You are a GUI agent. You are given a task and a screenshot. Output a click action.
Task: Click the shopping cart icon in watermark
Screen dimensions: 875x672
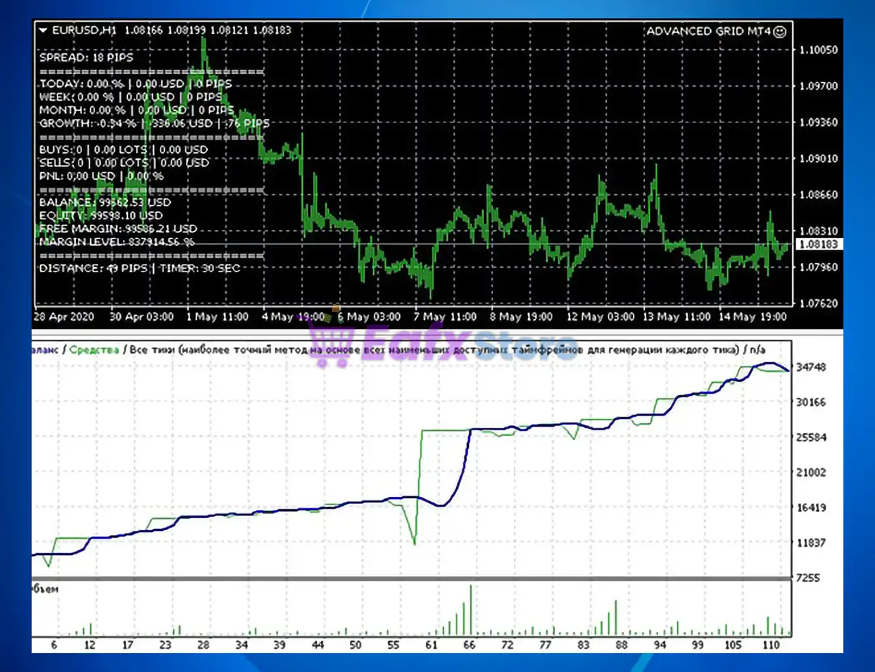point(329,339)
